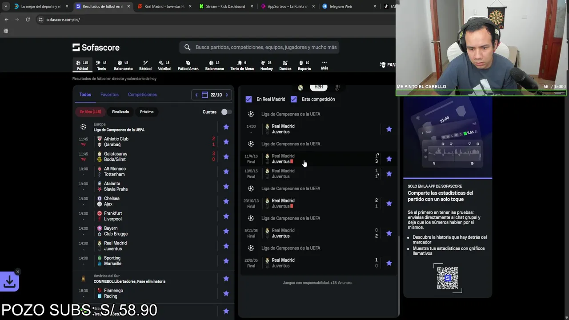Switch to the Stream - Kick Dashboard tab
The image size is (569, 320).
(226, 6)
